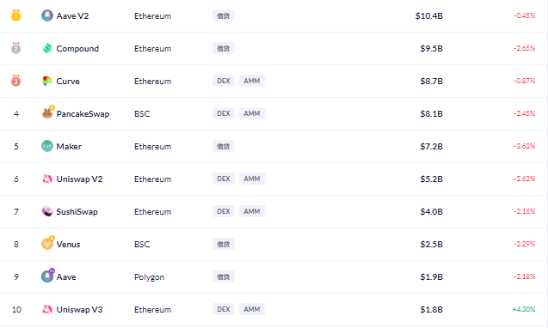The width and height of the screenshot is (548, 328).
Task: Open the PancakeSwap bunny icon
Action: [x=47, y=113]
